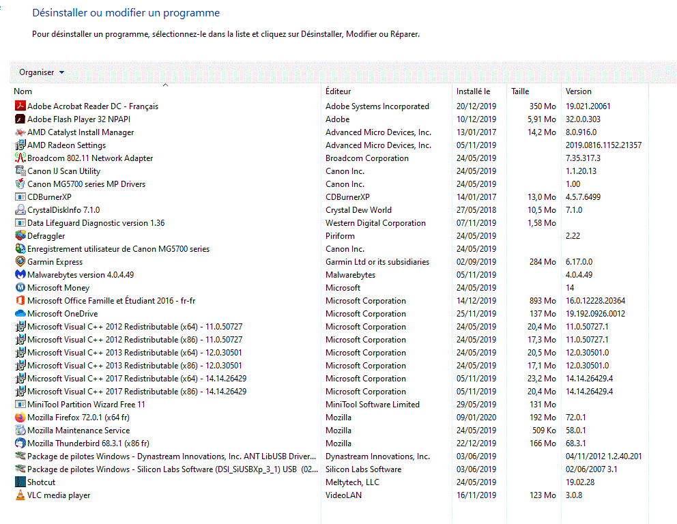Click the CrystalDiskInfo 7.1.0 icon
The width and height of the screenshot is (677, 524).
click(20, 209)
